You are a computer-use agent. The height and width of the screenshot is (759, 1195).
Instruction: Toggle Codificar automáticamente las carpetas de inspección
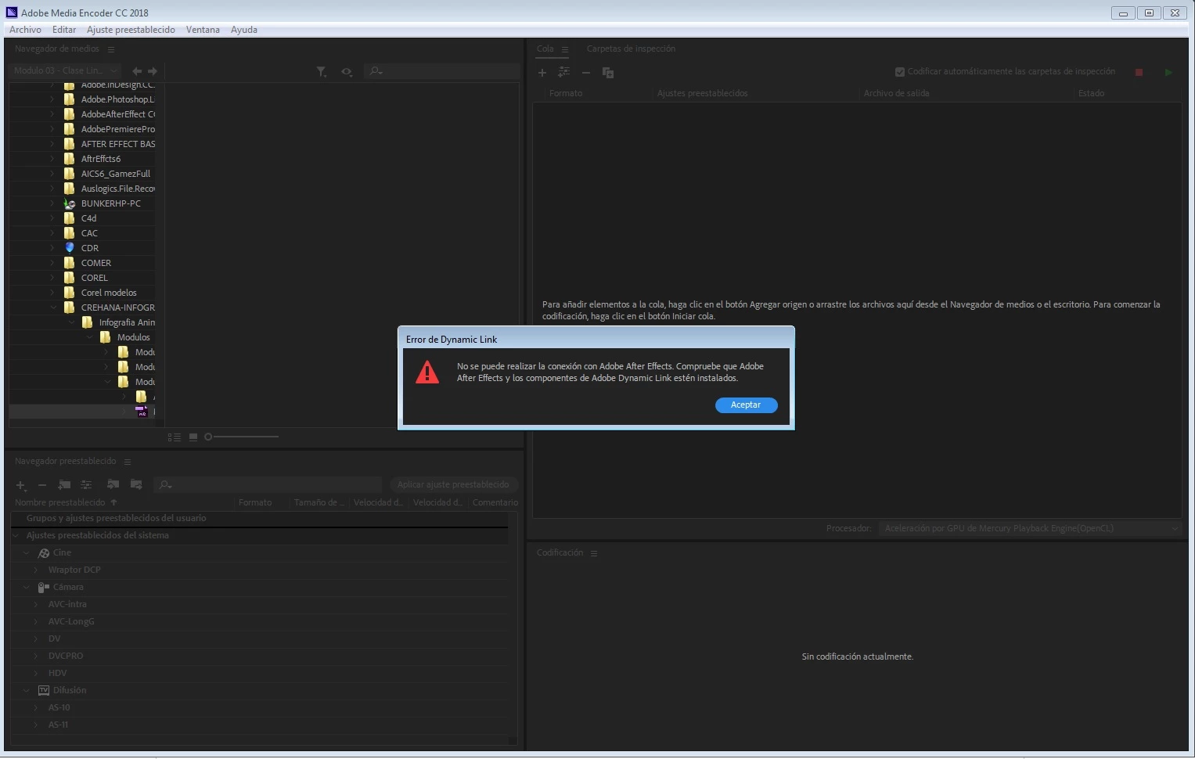tap(900, 72)
